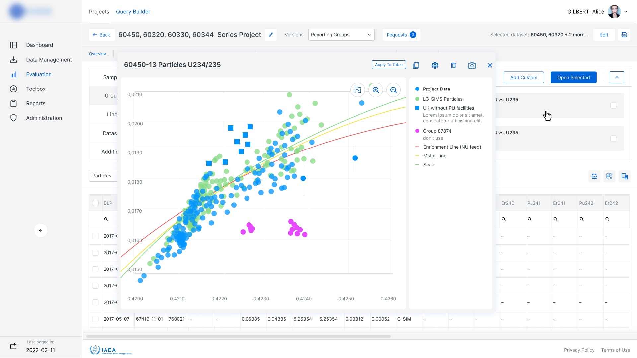Take chart snapshot with camera icon
The width and height of the screenshot is (637, 358).
point(472,65)
